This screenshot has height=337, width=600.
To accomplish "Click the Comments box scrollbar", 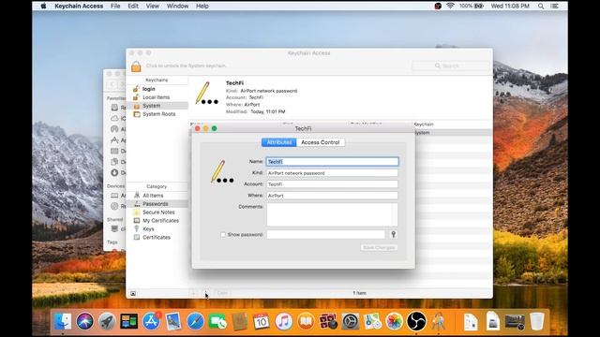I will (395, 214).
